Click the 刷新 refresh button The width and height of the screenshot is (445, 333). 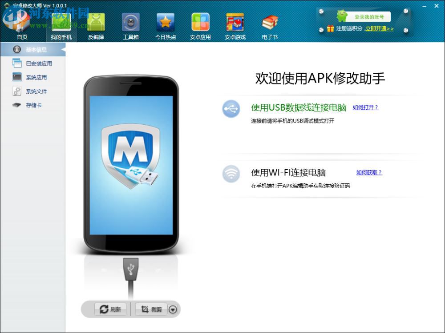[x=110, y=309]
